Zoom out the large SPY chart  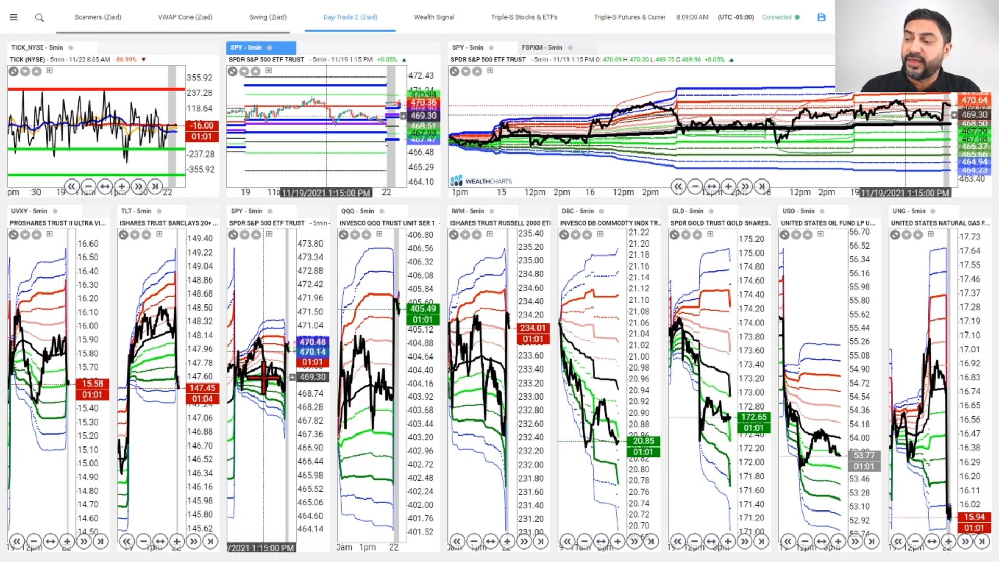point(695,186)
